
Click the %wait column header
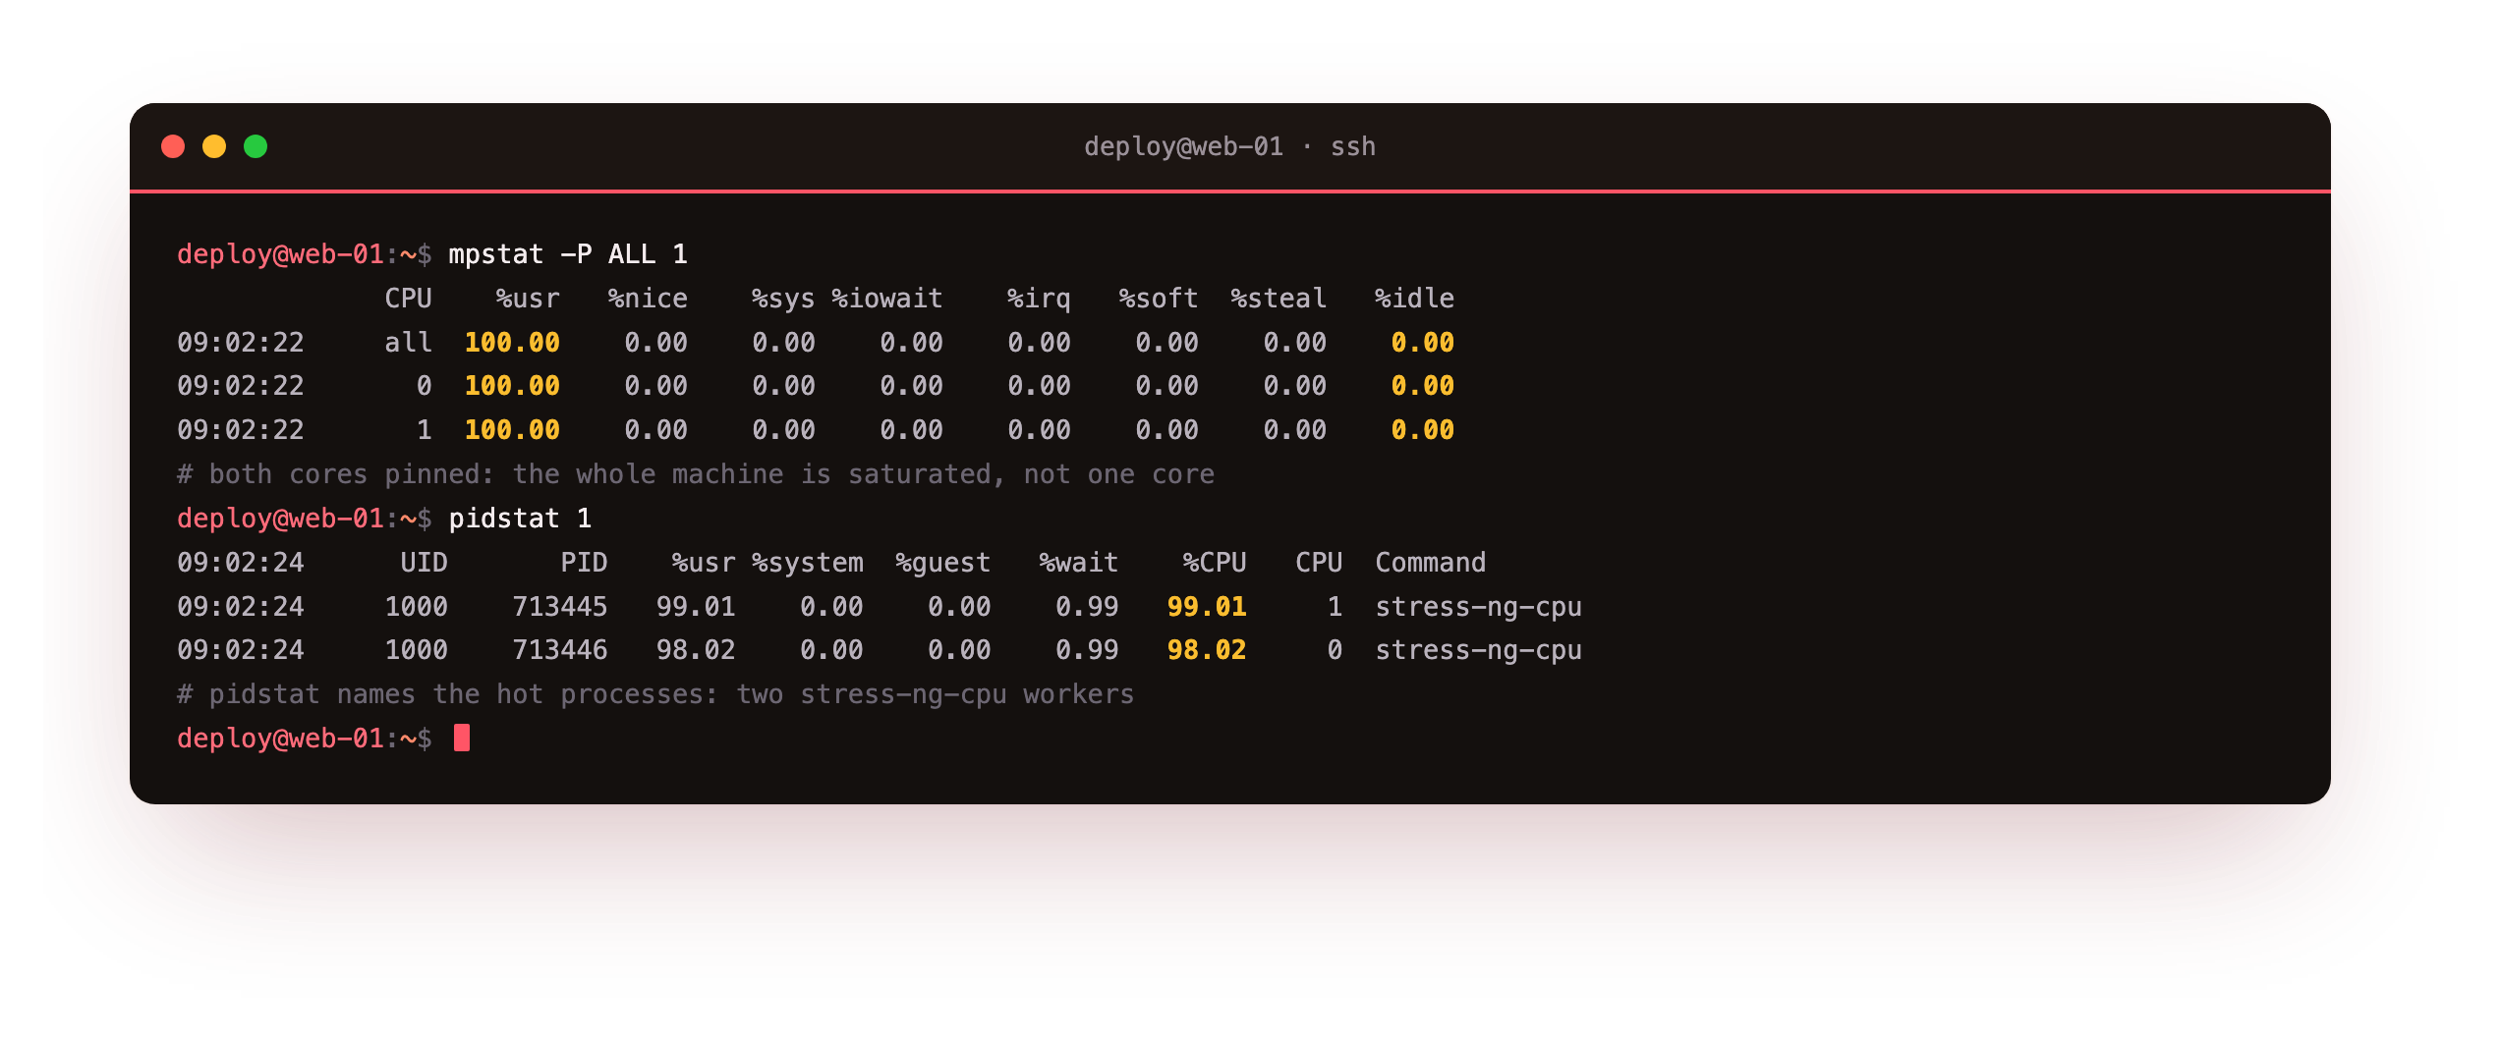[1079, 563]
